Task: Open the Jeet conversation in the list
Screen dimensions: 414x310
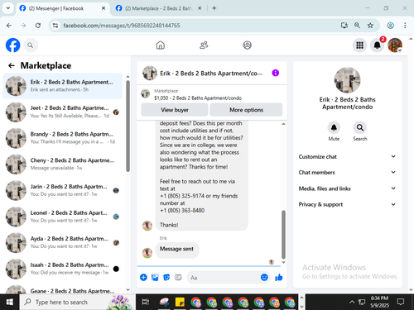Action: (62, 112)
